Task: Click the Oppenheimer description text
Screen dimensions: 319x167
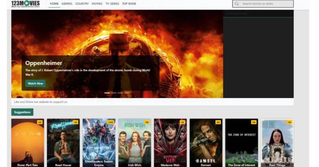Action: (x=88, y=72)
